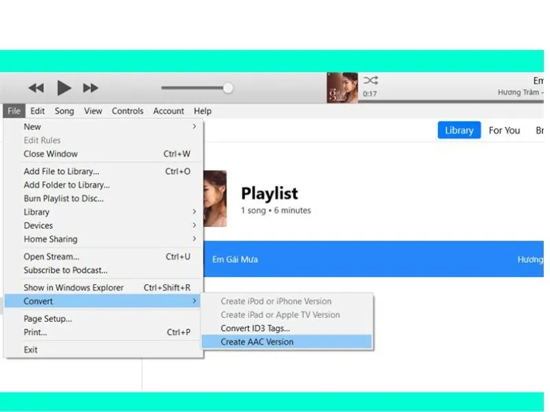This screenshot has width=550, height=412.
Task: Choose Print... menu entry
Action: coord(102,332)
